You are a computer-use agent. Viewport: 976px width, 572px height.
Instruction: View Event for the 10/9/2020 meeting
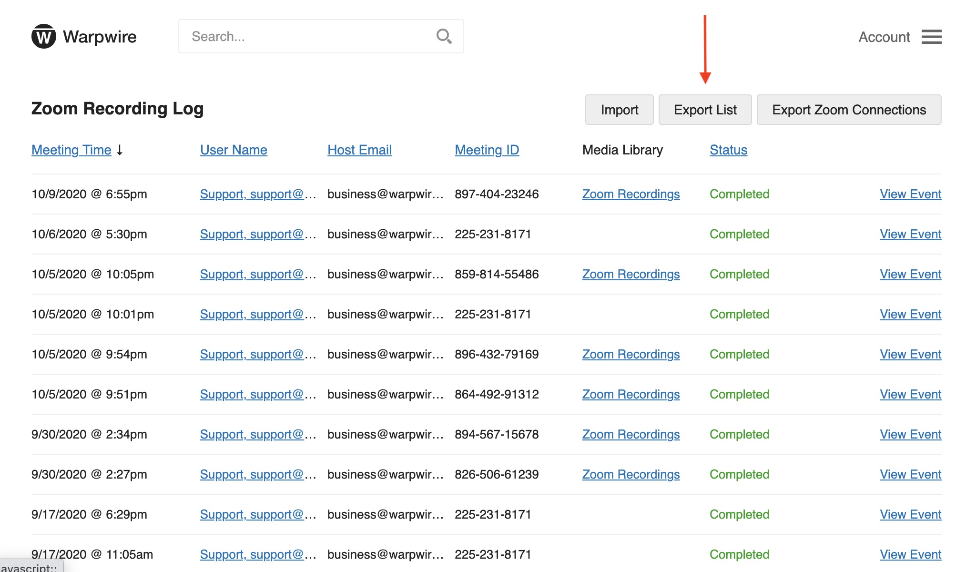[x=910, y=194]
